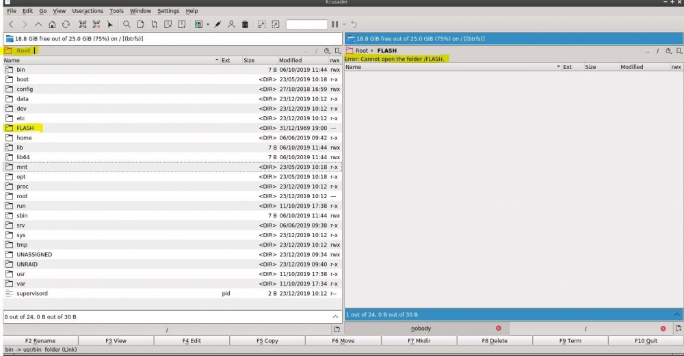Screen dimensions: 684x356
Task: Click the network connection plug icon
Action: coord(218,25)
